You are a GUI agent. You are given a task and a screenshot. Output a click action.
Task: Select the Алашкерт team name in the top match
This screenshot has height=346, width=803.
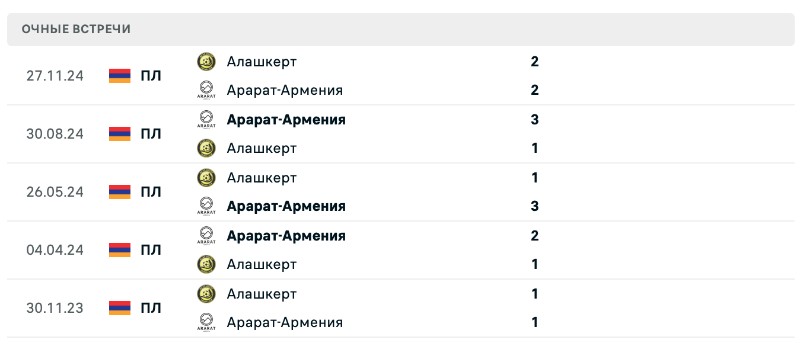(x=262, y=62)
